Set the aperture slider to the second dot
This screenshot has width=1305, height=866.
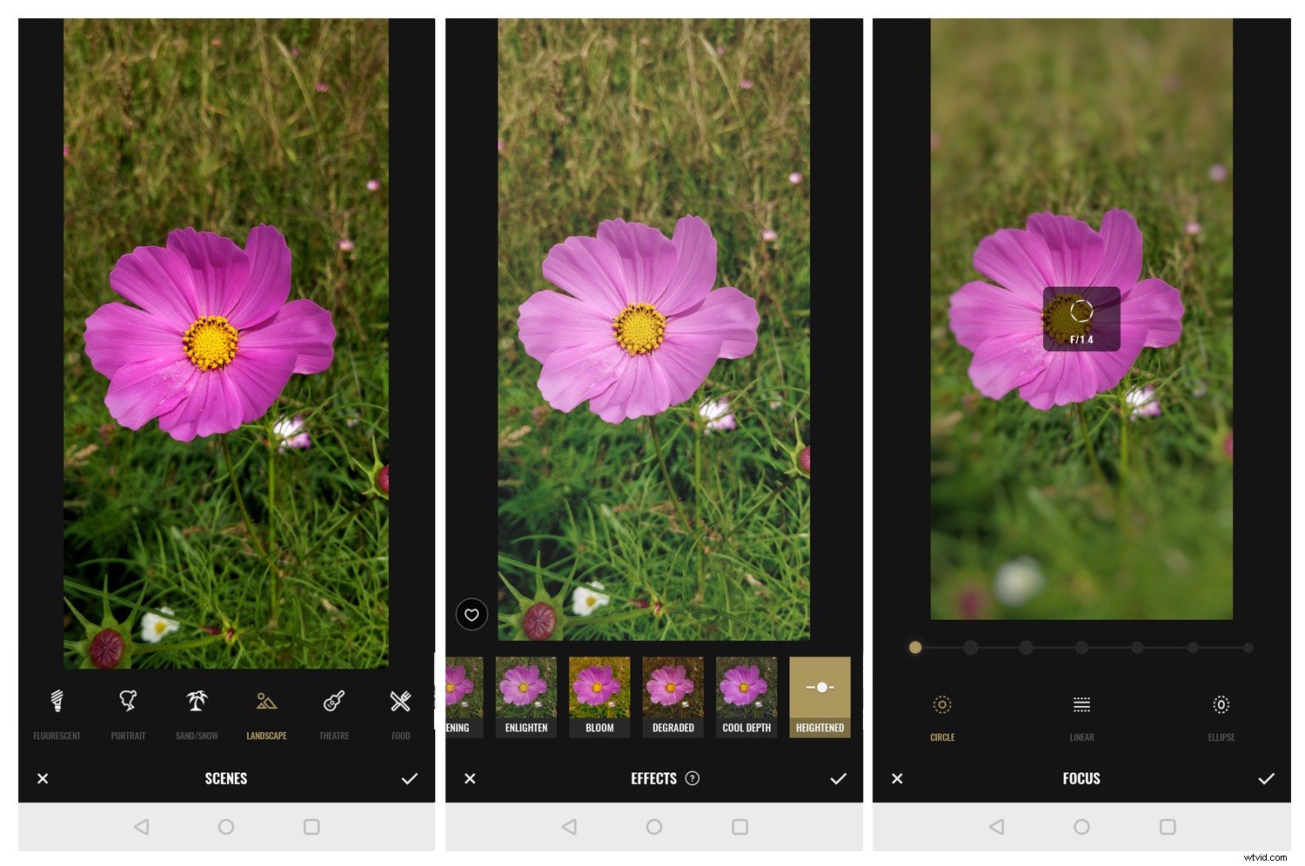[x=971, y=647]
